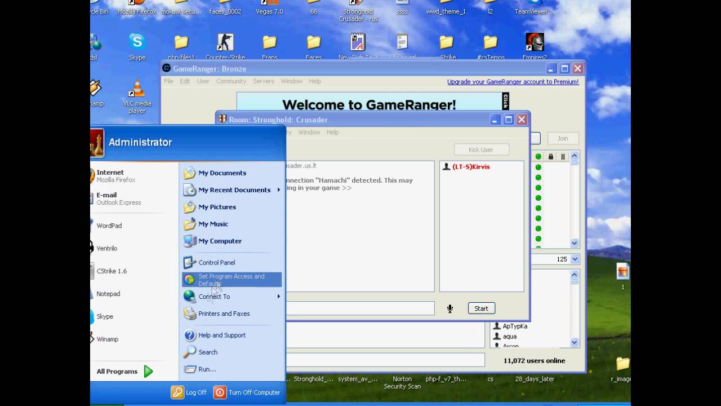Open 28_days_later desktop item
Viewport: 721px width, 406px height.
click(x=535, y=379)
